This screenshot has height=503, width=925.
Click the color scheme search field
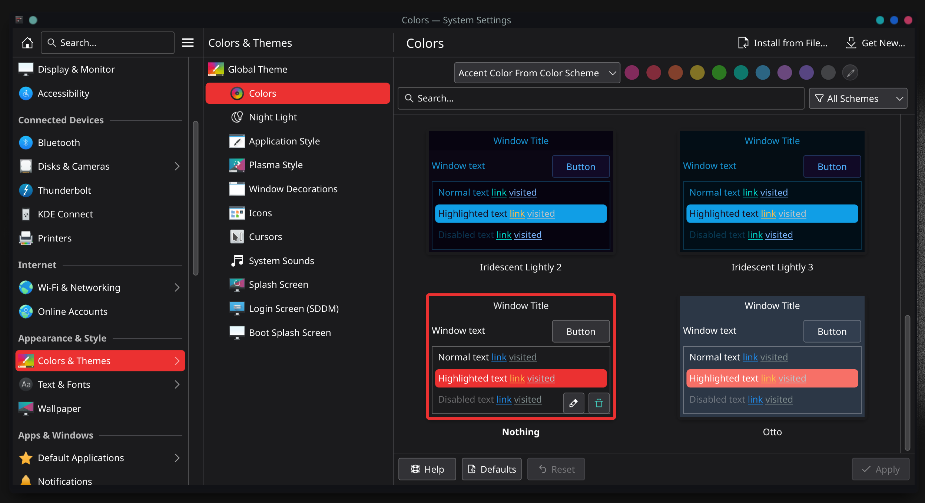pyautogui.click(x=601, y=99)
